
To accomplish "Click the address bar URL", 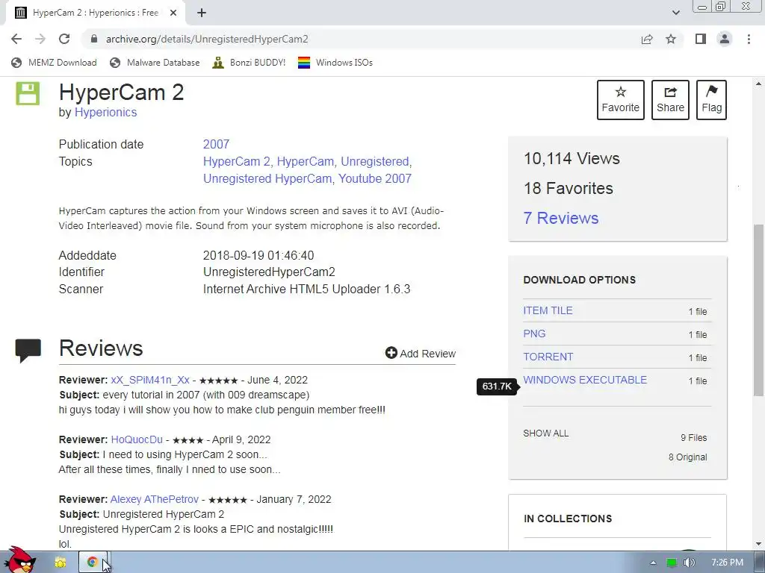I will coord(207,39).
